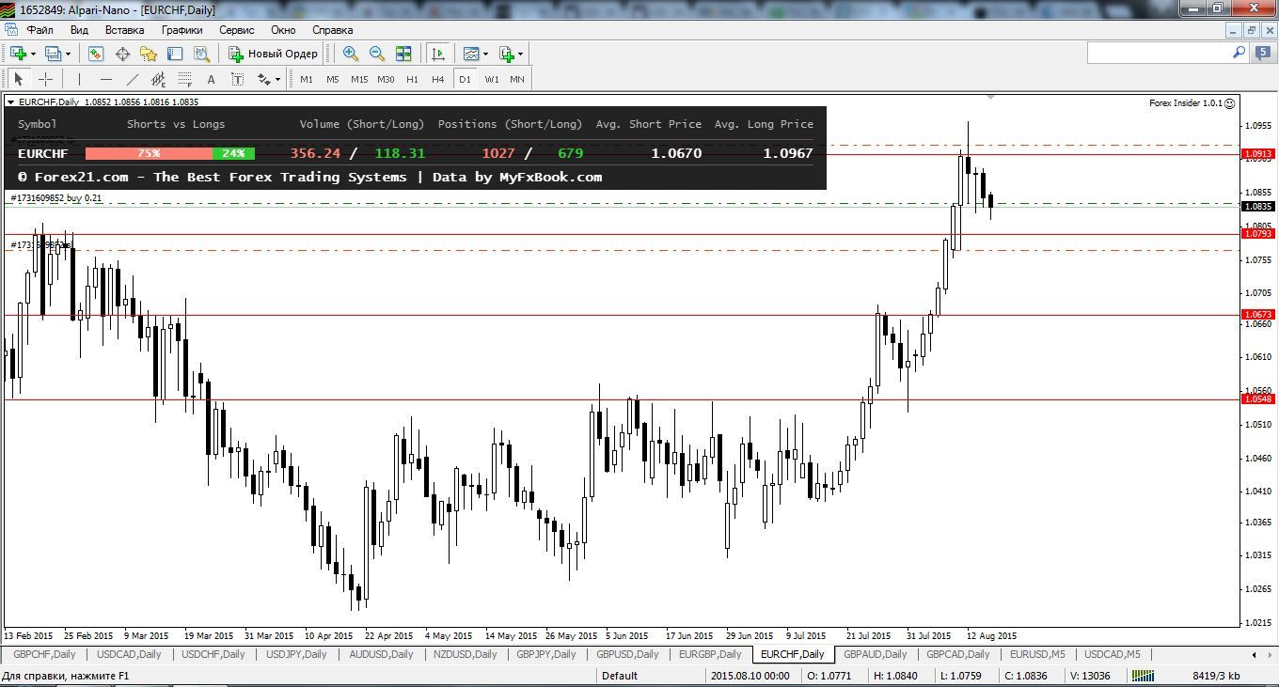This screenshot has width=1279, height=687.
Task: Select the Text (A) tool
Action: [211, 79]
